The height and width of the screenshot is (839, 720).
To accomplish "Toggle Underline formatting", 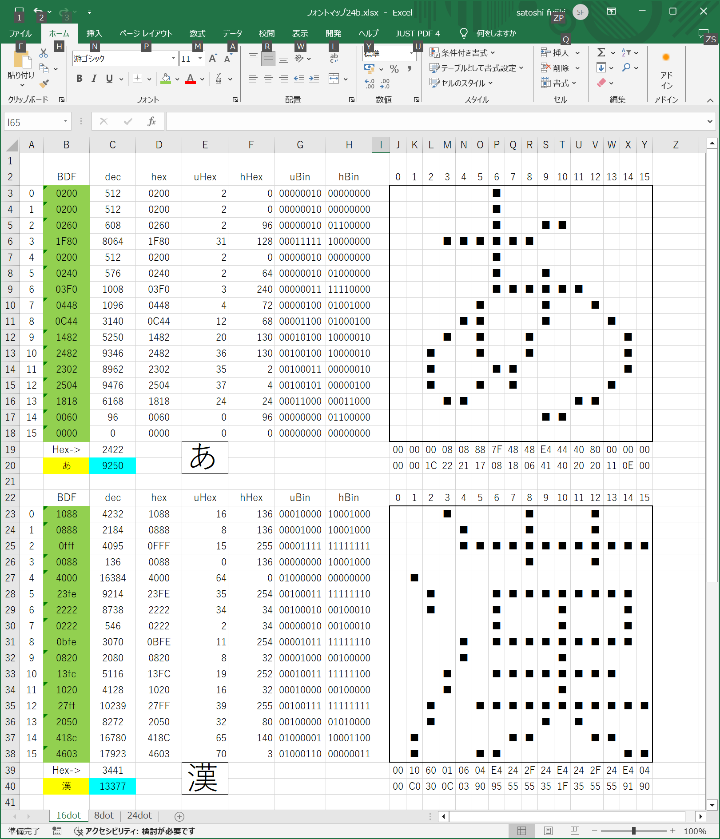I will (109, 79).
